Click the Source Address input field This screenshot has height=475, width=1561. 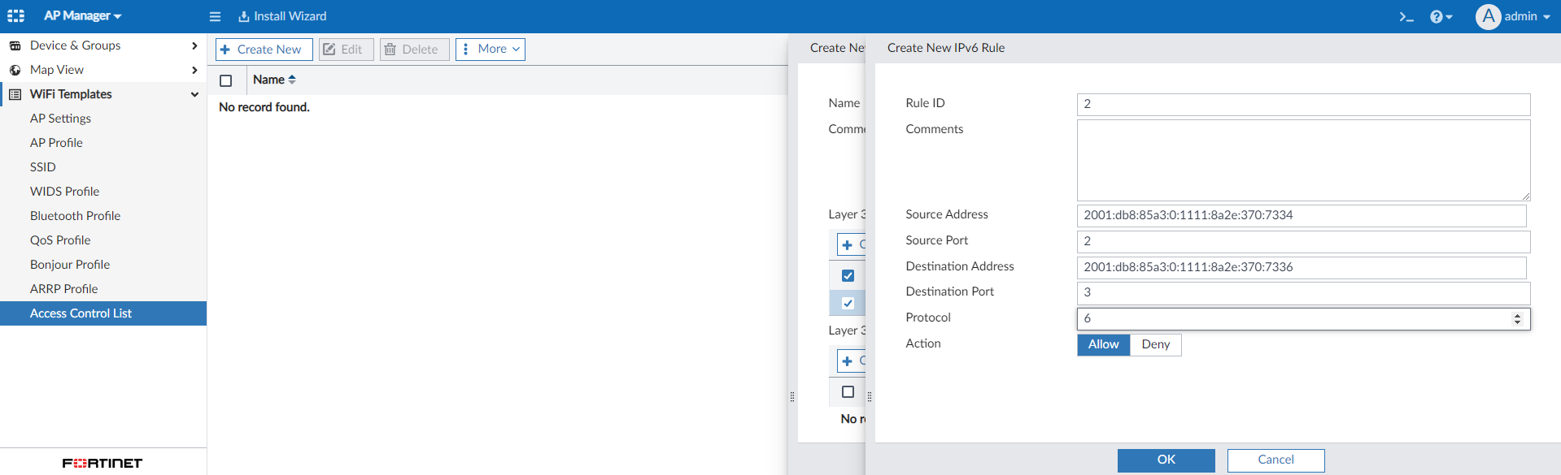[x=1301, y=215]
